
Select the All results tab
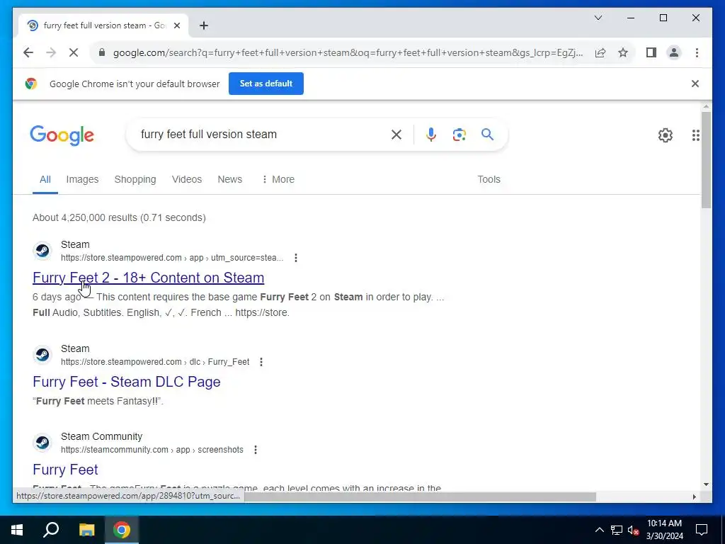(x=45, y=179)
